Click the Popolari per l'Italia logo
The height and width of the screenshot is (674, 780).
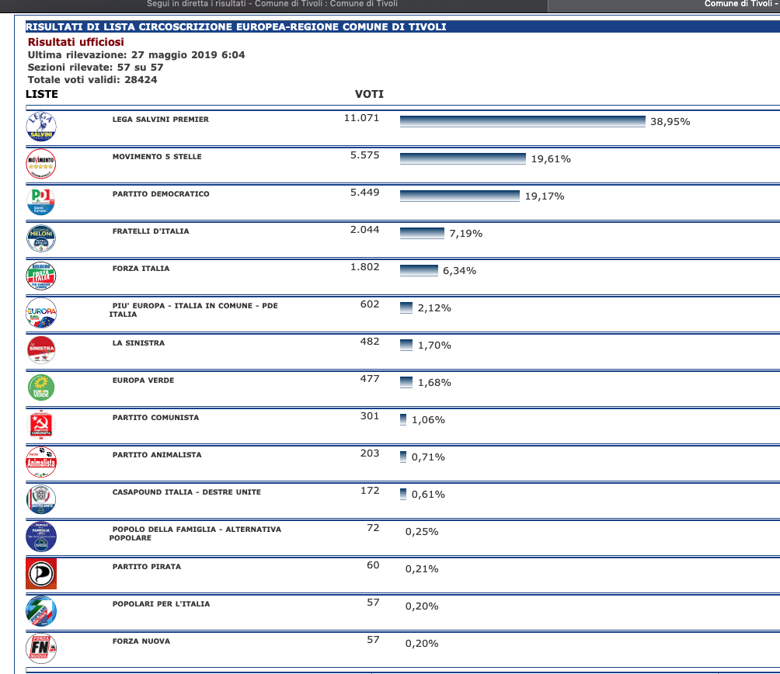(41, 611)
